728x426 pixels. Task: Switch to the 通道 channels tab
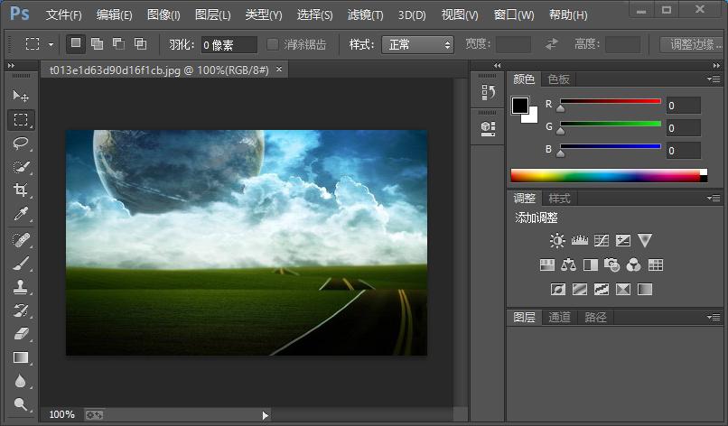click(560, 318)
